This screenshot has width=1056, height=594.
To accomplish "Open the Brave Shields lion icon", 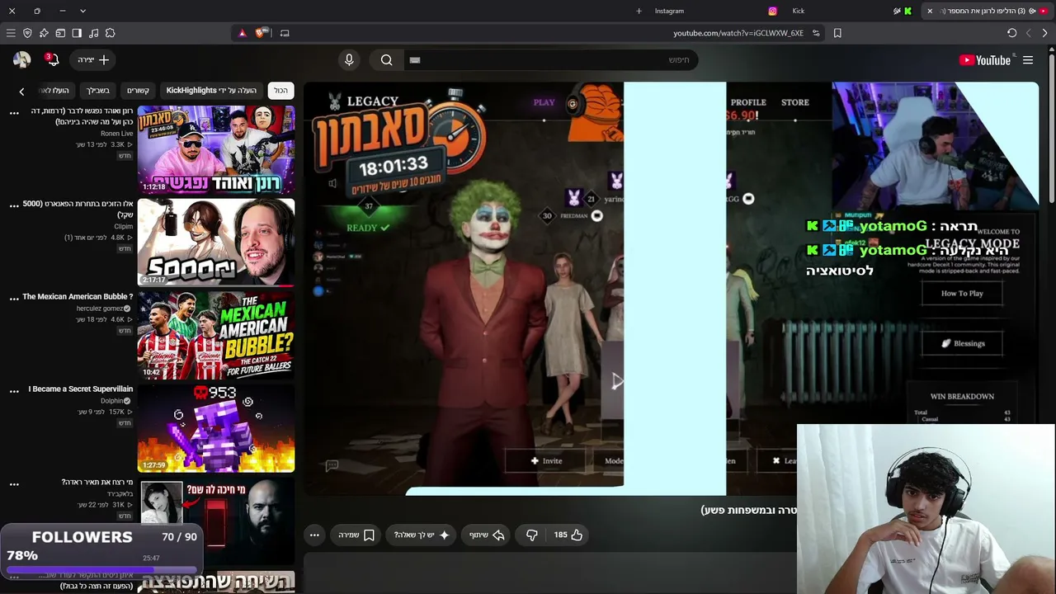I will tap(261, 33).
